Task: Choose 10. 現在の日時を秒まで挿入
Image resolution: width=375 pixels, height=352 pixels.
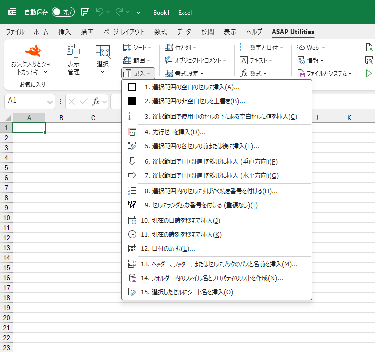Action: tap(217, 220)
